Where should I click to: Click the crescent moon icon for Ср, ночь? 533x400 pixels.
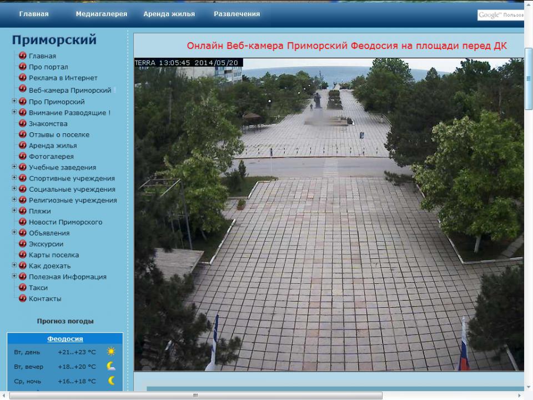point(111,381)
